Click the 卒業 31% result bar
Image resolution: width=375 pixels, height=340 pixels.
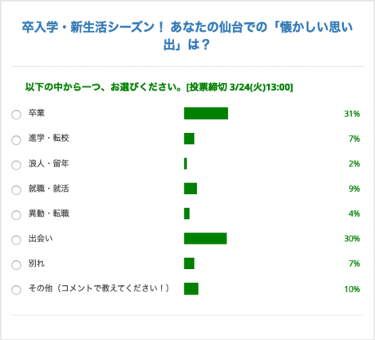(x=206, y=113)
